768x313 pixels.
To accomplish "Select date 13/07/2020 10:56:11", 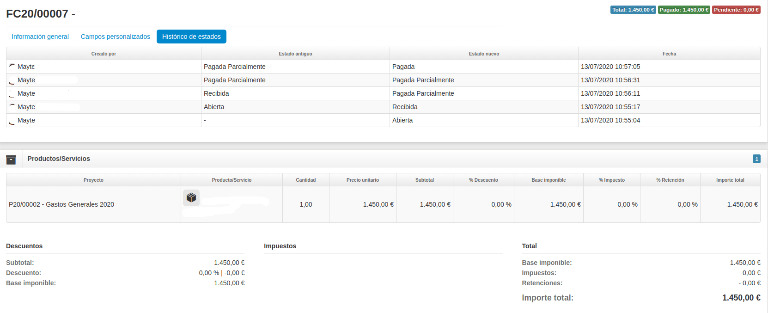I will (x=610, y=93).
